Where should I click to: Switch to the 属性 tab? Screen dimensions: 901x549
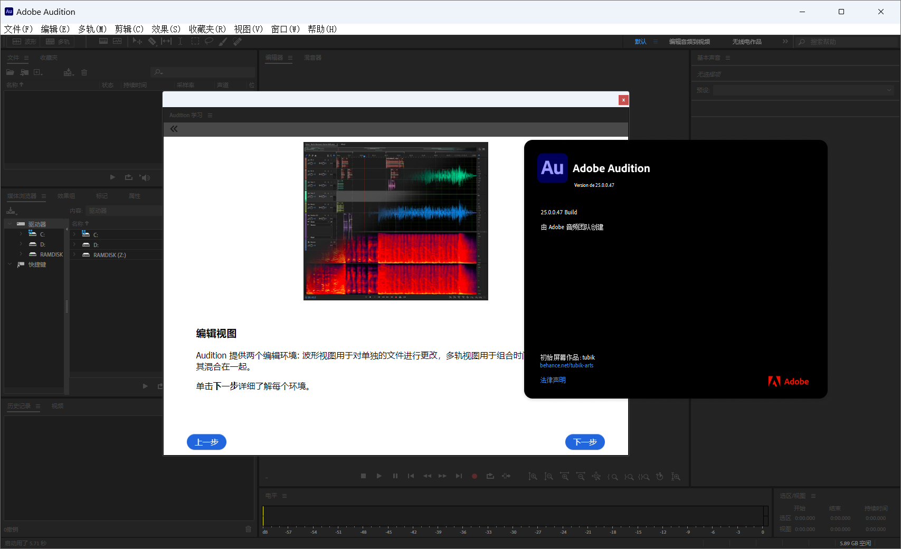click(135, 196)
